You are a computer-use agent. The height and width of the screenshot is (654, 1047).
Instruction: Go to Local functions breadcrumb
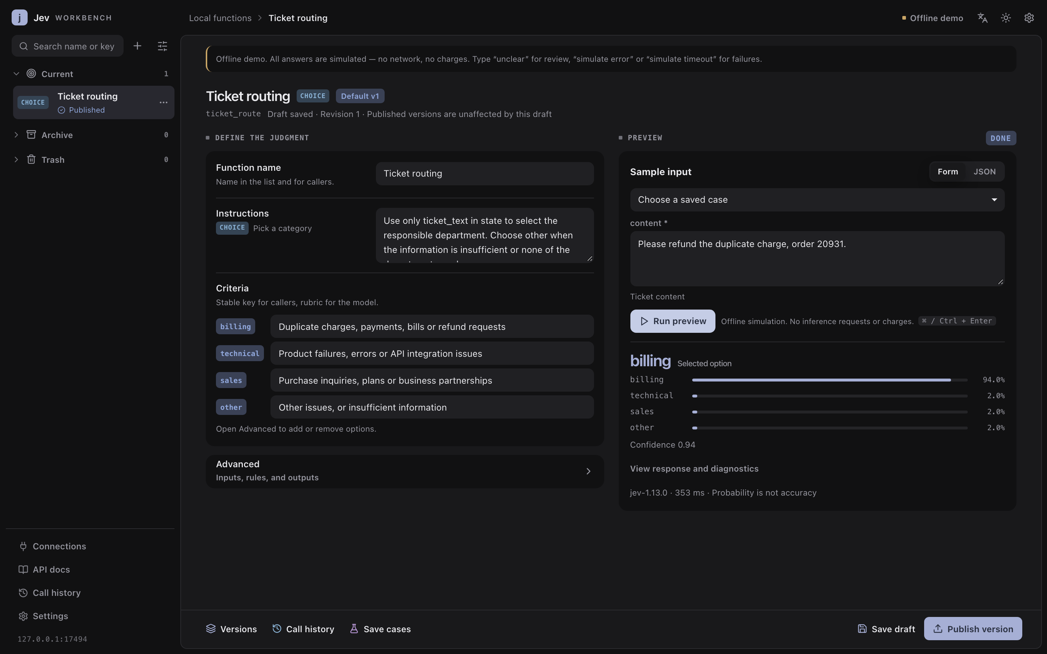(x=220, y=18)
